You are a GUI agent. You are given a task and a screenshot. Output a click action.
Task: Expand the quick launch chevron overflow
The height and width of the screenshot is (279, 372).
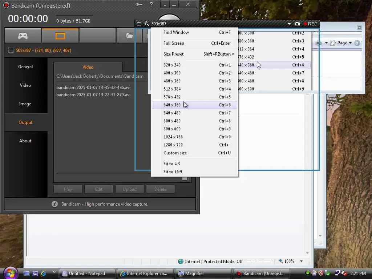pos(54,272)
